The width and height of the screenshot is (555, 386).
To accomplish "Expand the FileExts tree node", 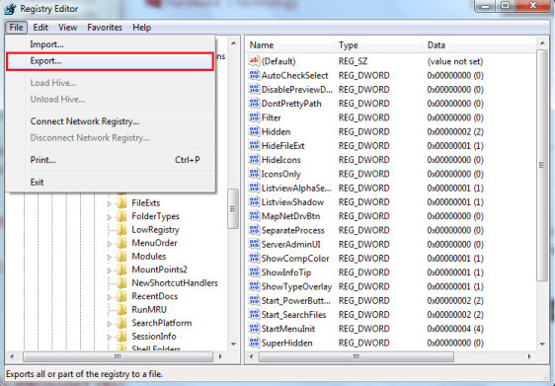I will [x=110, y=203].
